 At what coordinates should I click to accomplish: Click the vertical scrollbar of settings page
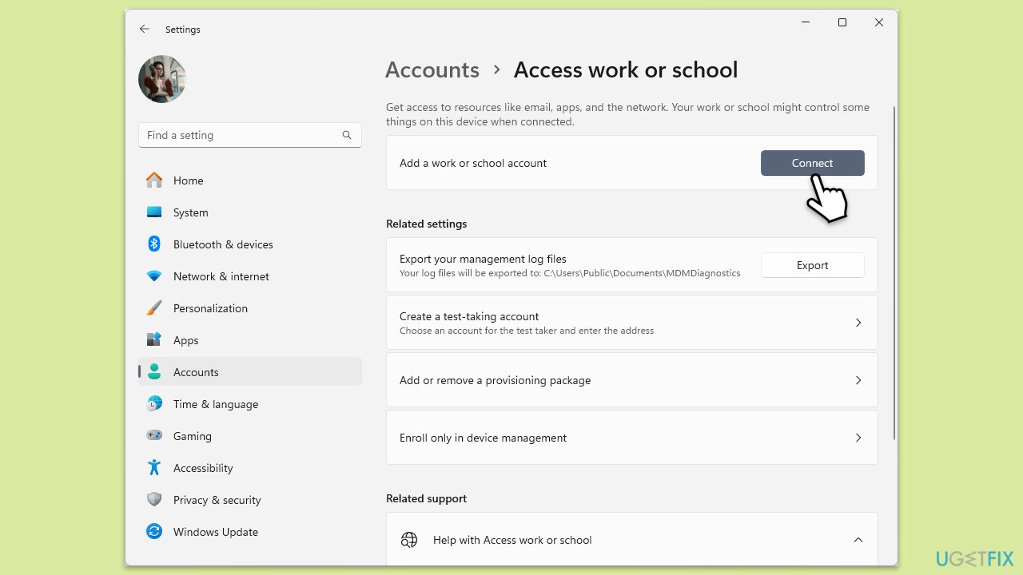tap(894, 273)
